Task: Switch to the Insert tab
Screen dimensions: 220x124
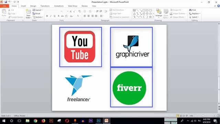Action: (x=23, y=6)
